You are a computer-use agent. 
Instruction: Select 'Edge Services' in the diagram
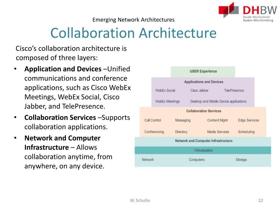tap(248, 120)
